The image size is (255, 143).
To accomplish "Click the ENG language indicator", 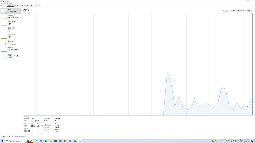I will click(x=241, y=141).
